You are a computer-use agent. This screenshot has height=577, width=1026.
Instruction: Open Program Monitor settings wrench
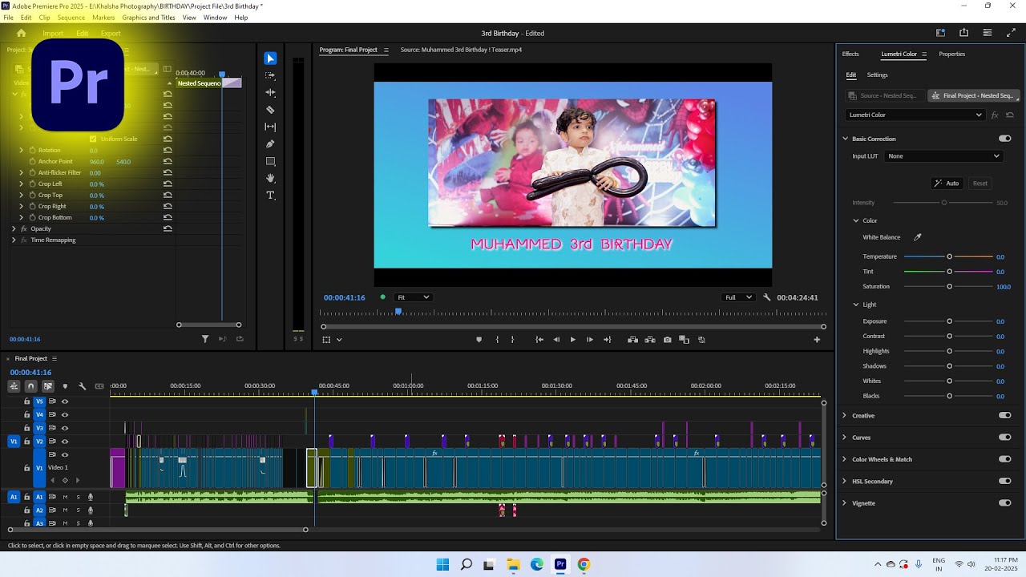[x=767, y=297]
